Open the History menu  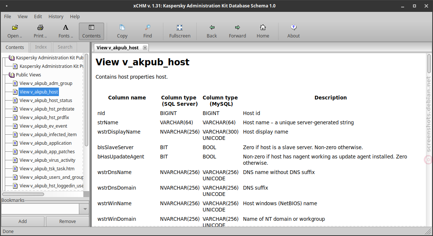point(56,17)
